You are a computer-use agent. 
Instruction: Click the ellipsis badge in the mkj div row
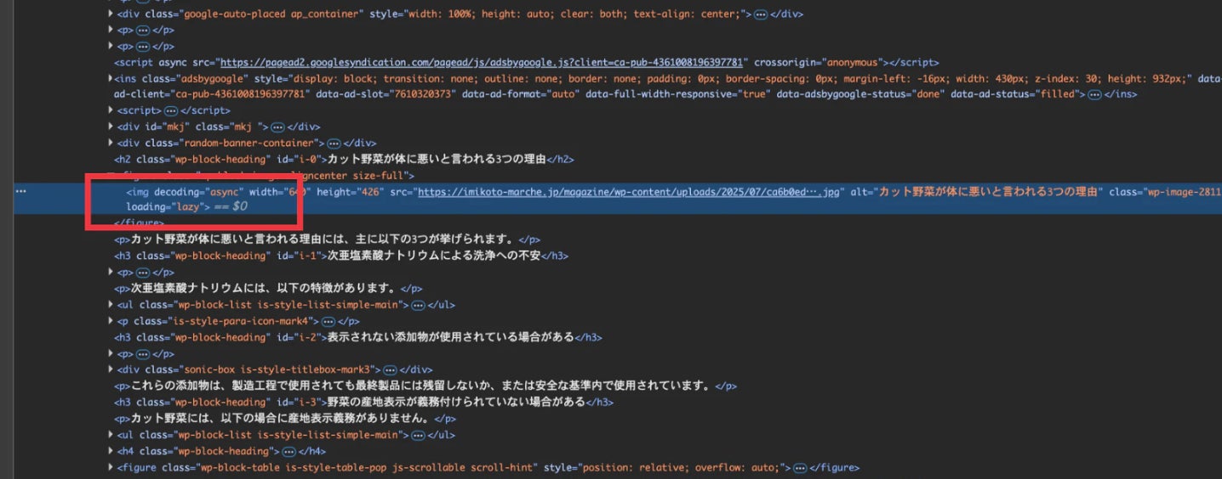pyautogui.click(x=277, y=127)
